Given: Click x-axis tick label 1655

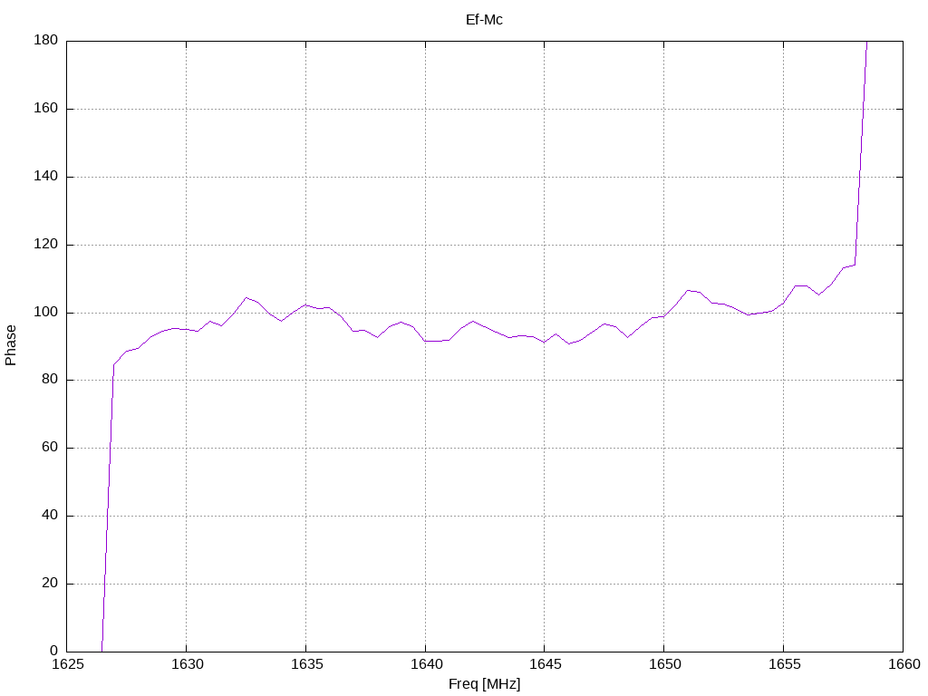Looking at the screenshot, I should tap(784, 664).
